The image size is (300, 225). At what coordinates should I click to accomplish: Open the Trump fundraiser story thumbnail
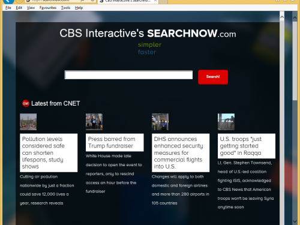tap(94, 122)
